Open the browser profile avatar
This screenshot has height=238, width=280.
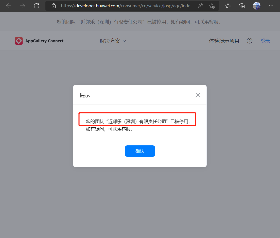[257, 6]
